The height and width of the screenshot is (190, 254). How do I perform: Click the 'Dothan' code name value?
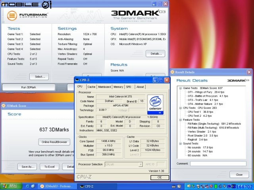(x=109, y=101)
